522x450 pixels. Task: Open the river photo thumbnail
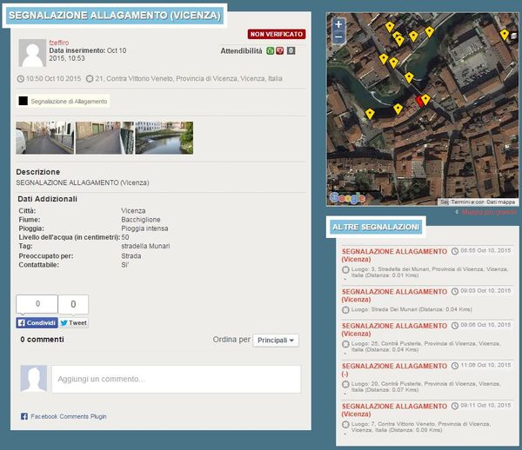[x=164, y=138]
